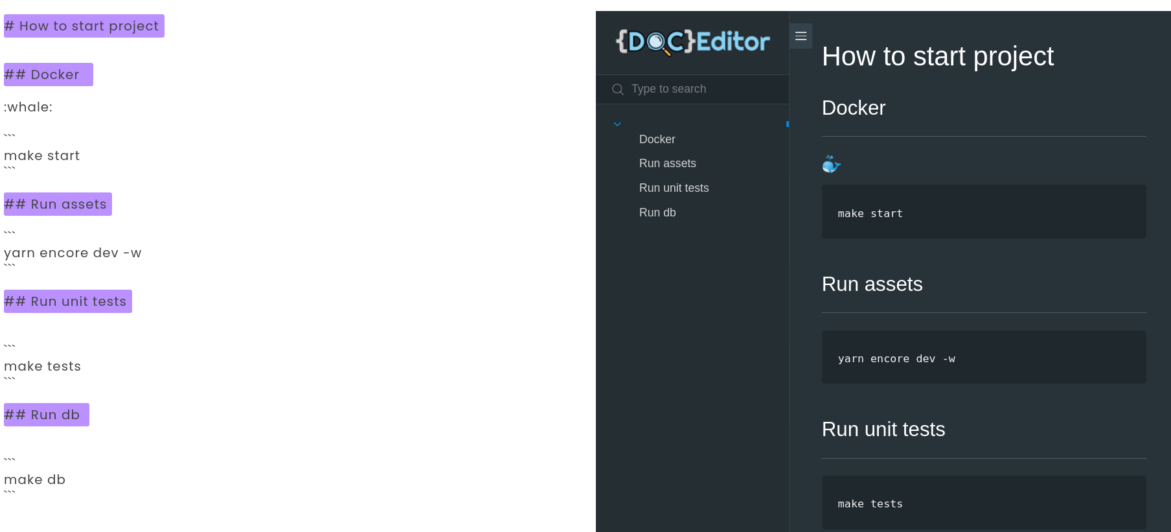Toggle the sidebar with hamburger menu icon
The image size is (1171, 532).
[801, 36]
